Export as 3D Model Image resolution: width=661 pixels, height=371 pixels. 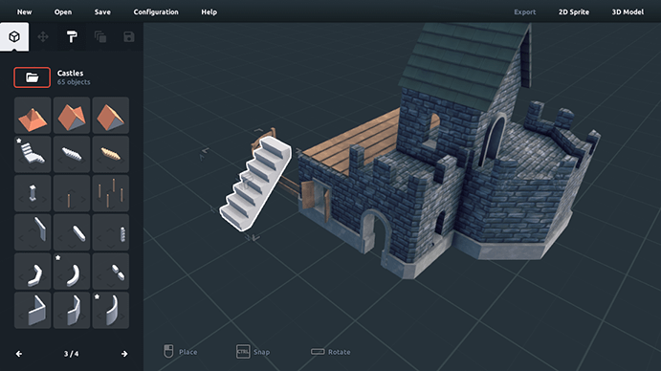(x=628, y=12)
